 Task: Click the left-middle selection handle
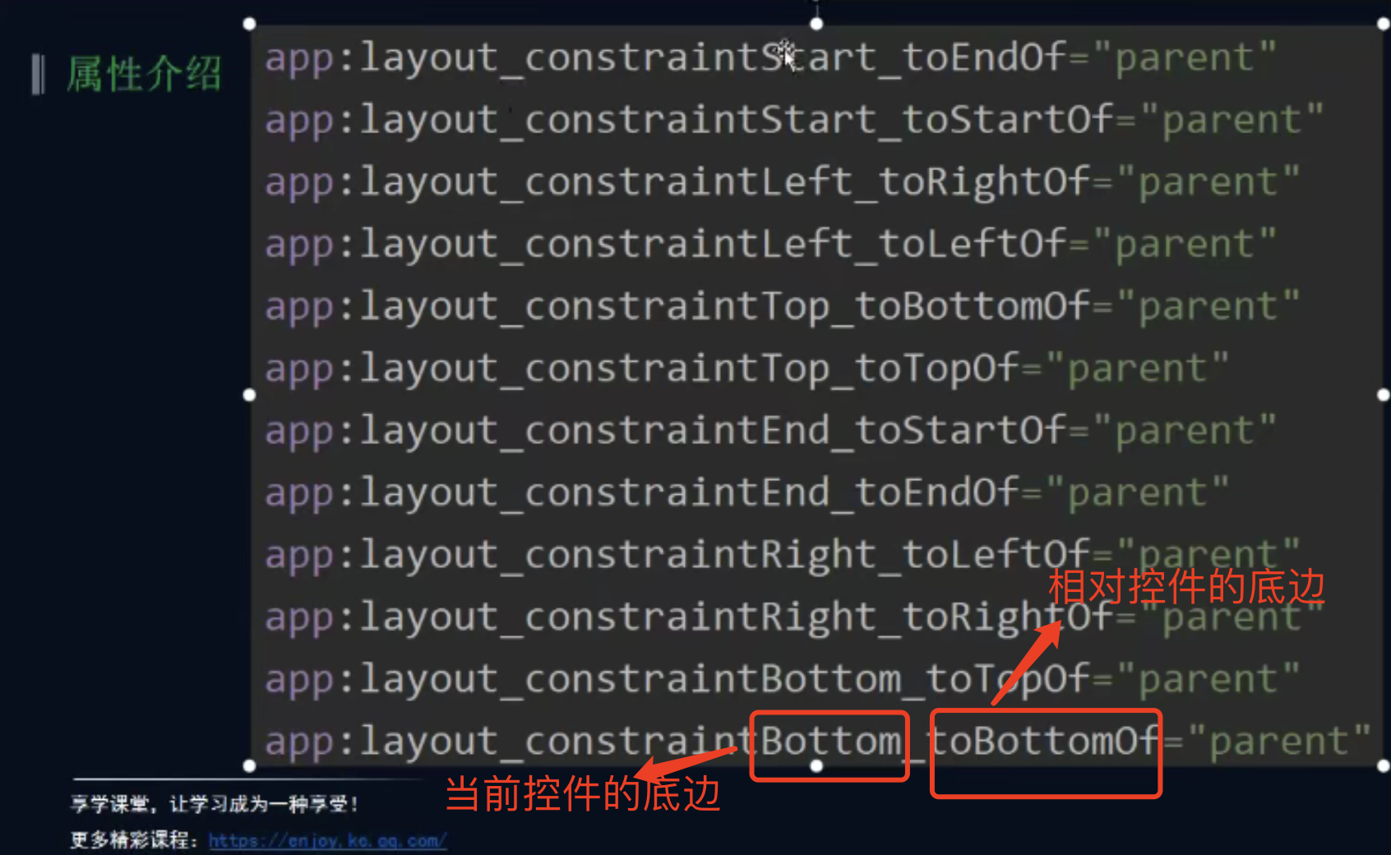250,395
